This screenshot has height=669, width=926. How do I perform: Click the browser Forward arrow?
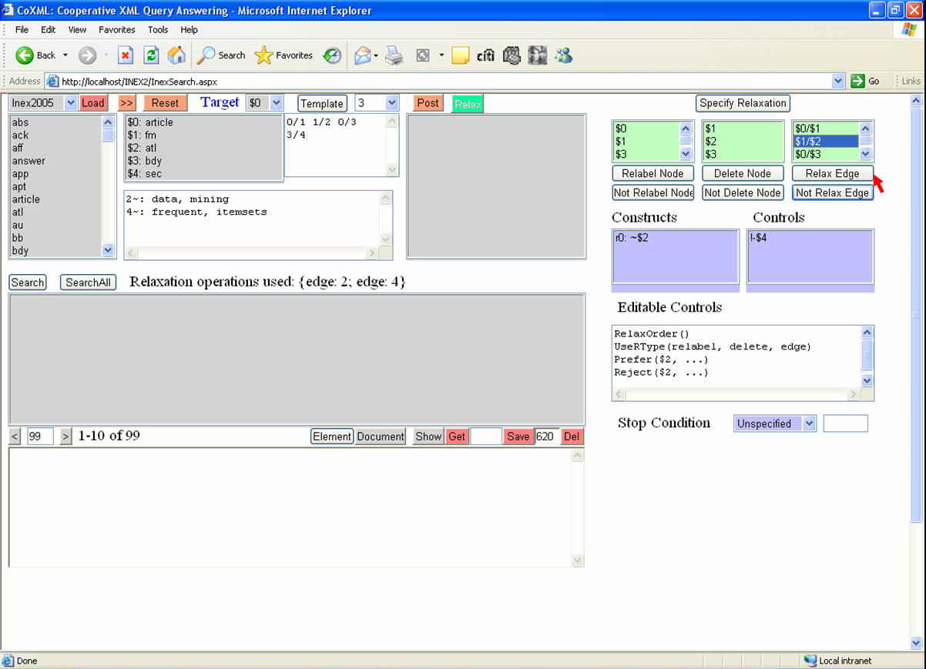[87, 55]
